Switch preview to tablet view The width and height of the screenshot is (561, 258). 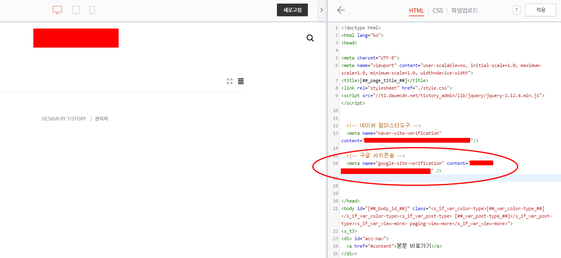76,10
